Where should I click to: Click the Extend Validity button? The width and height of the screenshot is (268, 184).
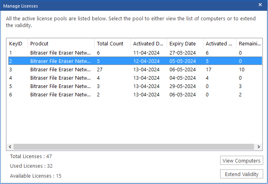click(241, 174)
